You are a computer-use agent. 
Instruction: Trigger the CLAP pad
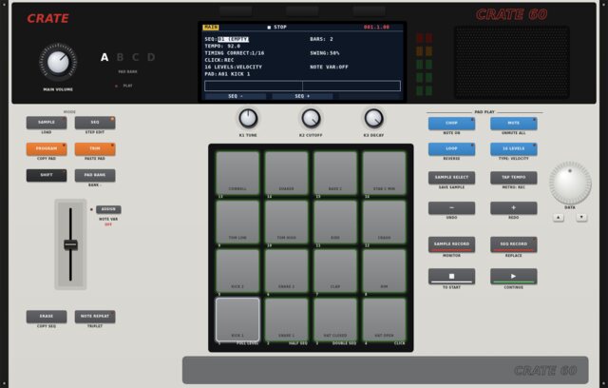point(335,271)
